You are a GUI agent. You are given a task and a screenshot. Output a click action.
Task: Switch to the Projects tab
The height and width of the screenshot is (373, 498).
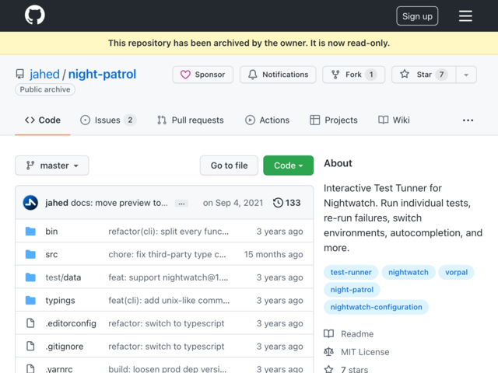click(334, 120)
